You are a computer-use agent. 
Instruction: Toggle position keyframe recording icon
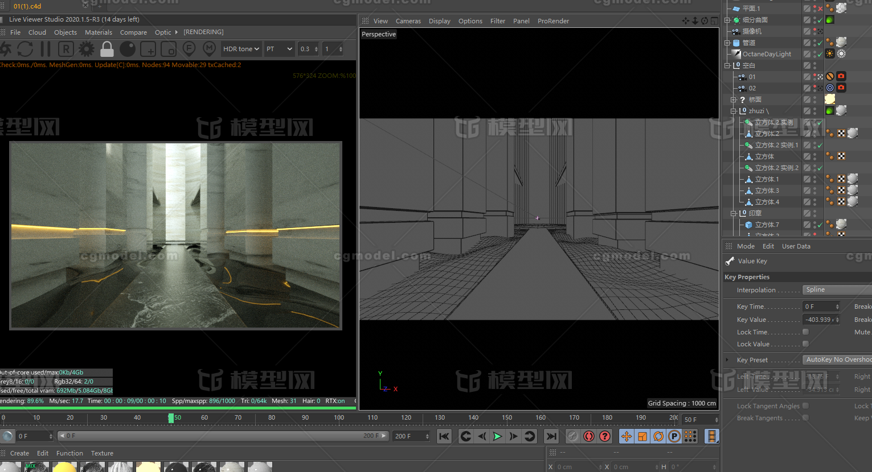[x=627, y=436]
